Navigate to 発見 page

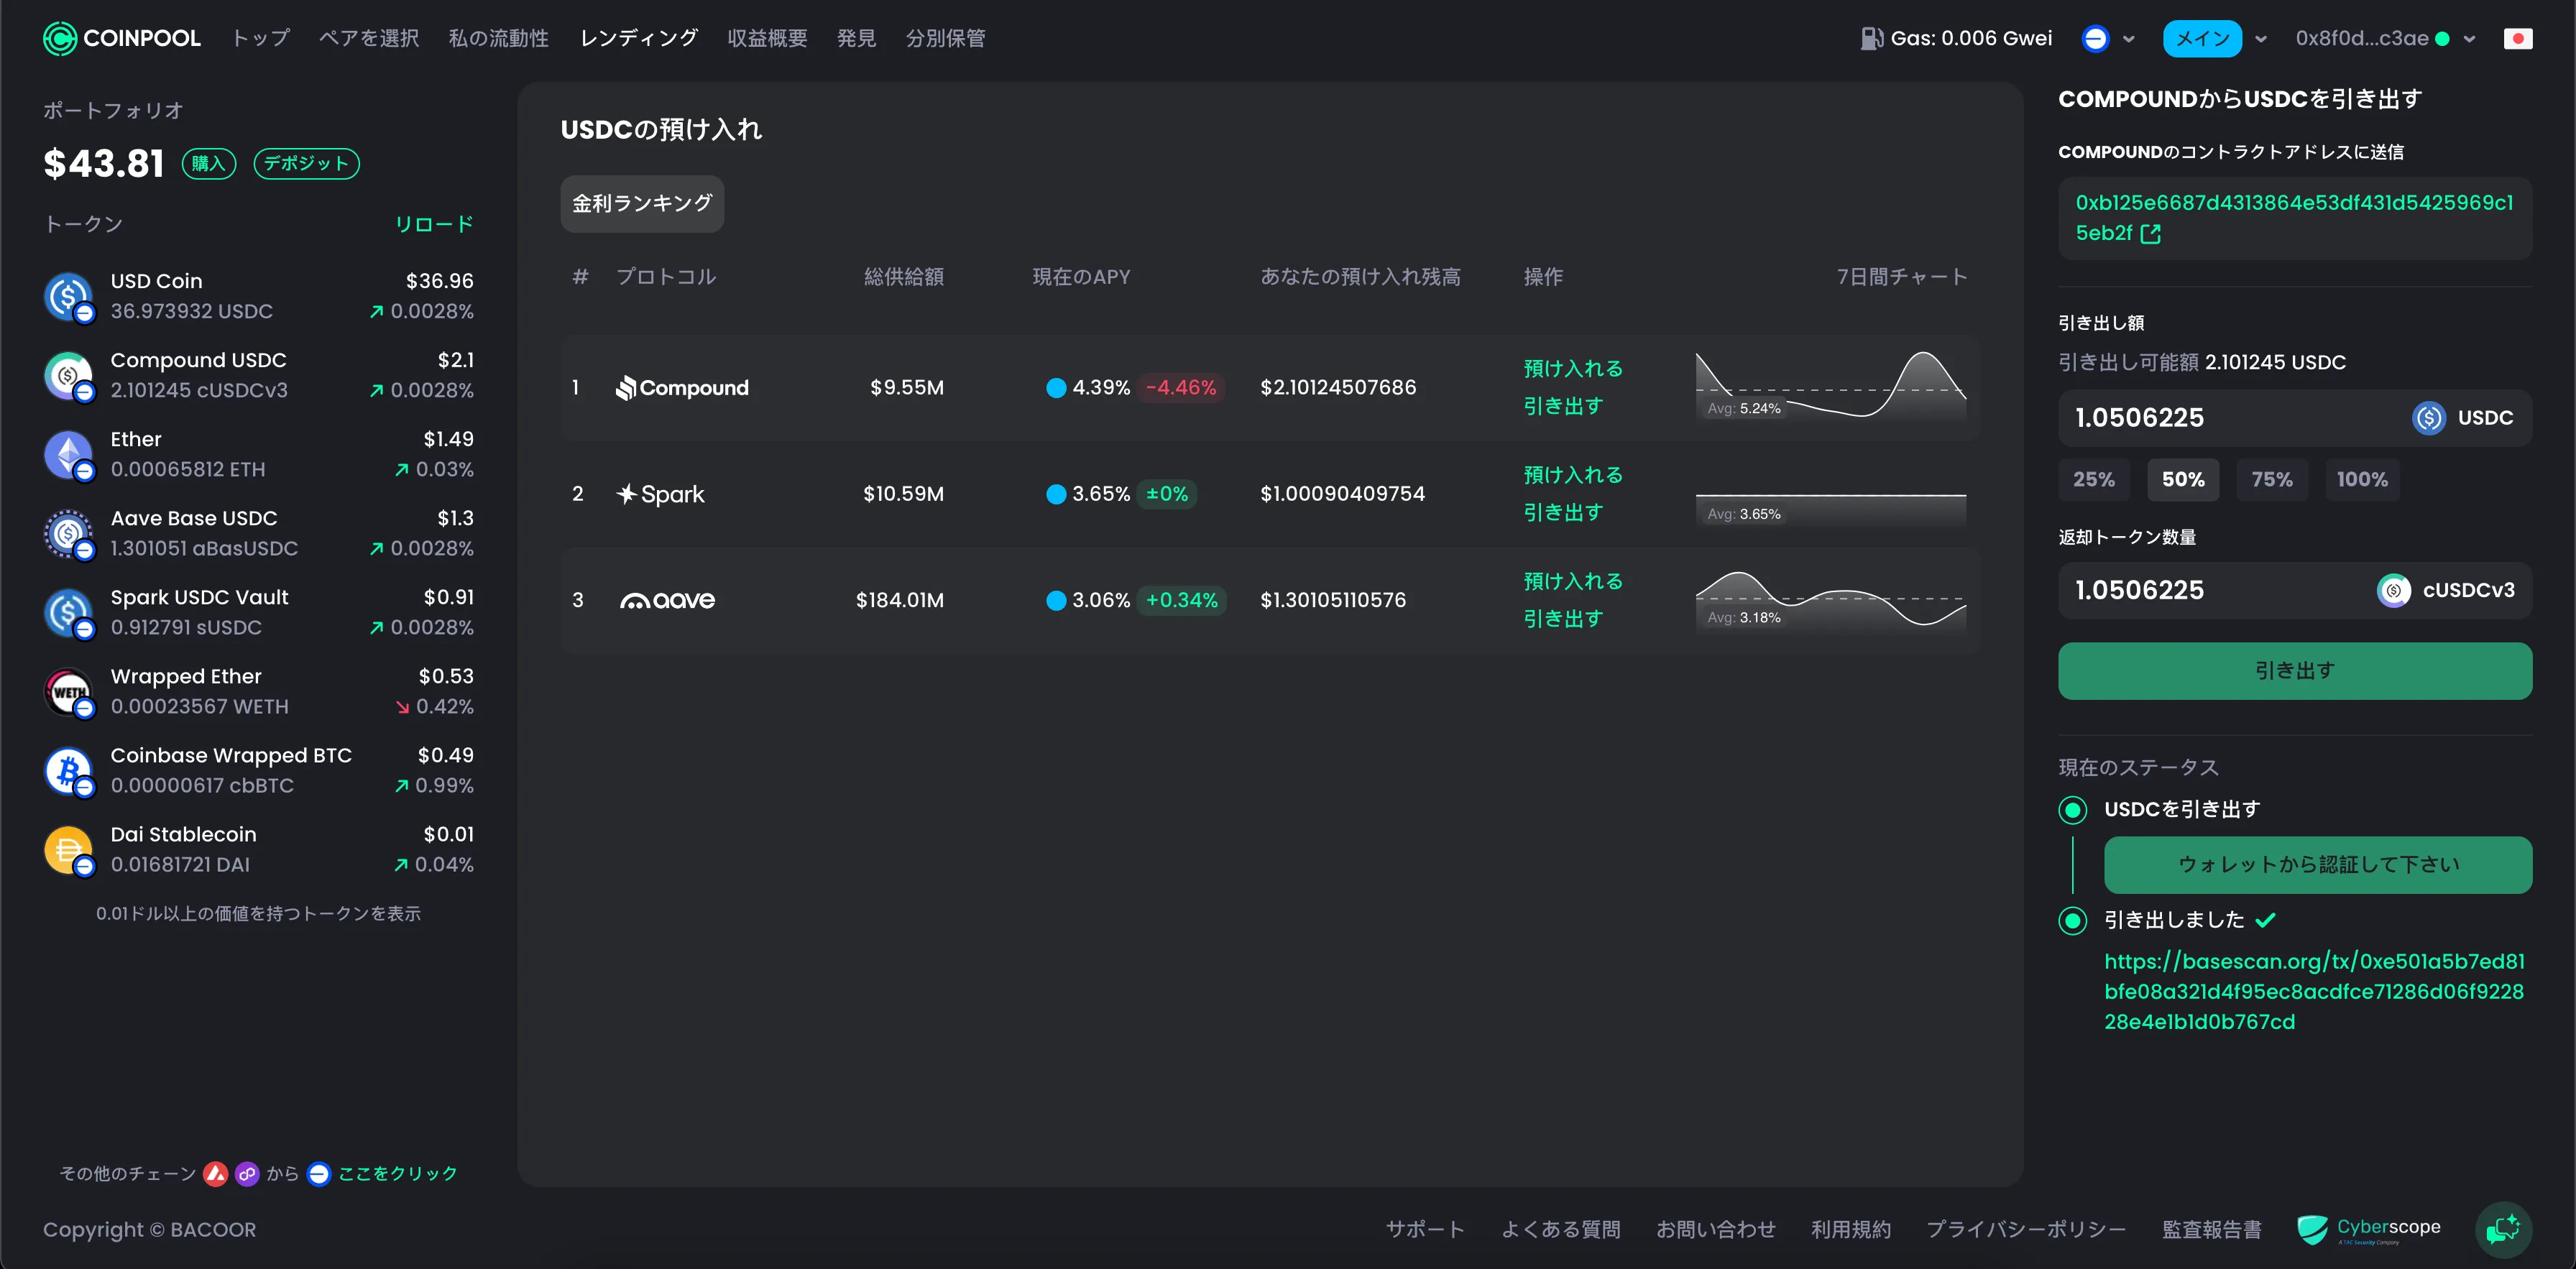click(x=856, y=39)
